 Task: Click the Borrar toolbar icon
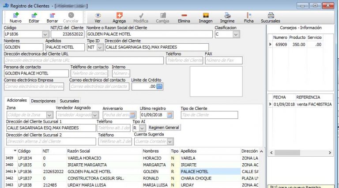point(52,15)
